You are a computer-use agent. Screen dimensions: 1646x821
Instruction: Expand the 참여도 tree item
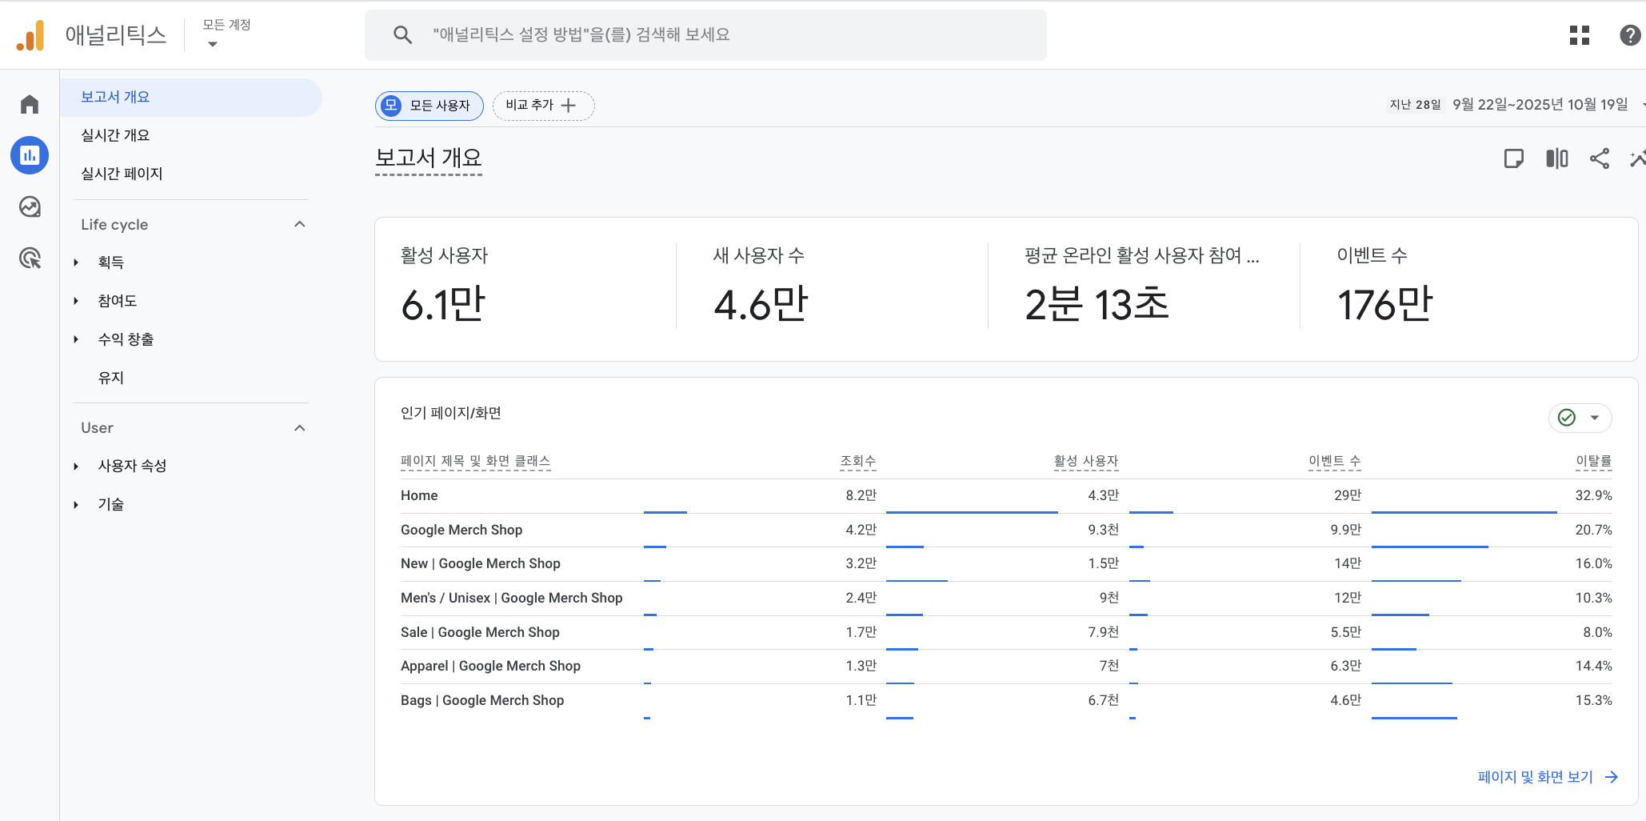76,301
